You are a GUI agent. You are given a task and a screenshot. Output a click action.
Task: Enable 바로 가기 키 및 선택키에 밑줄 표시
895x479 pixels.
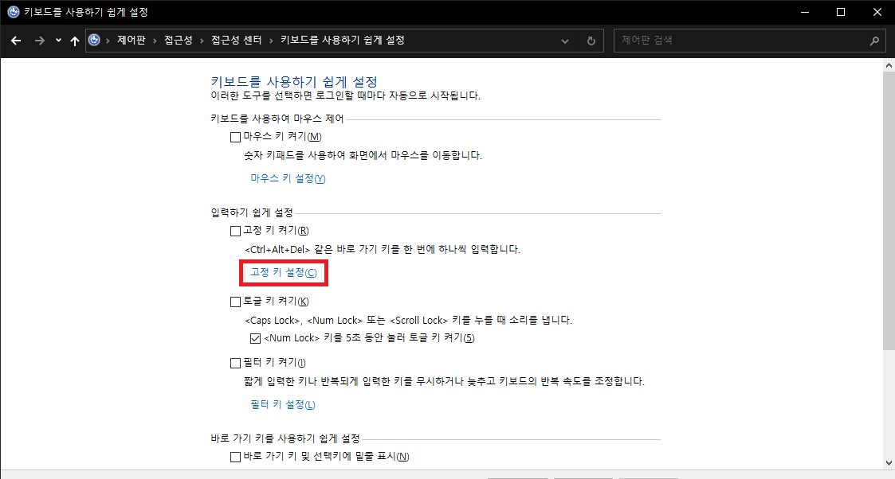tap(236, 456)
